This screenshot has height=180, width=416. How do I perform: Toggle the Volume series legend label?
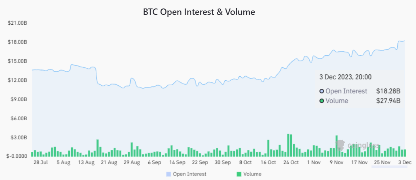click(x=252, y=174)
